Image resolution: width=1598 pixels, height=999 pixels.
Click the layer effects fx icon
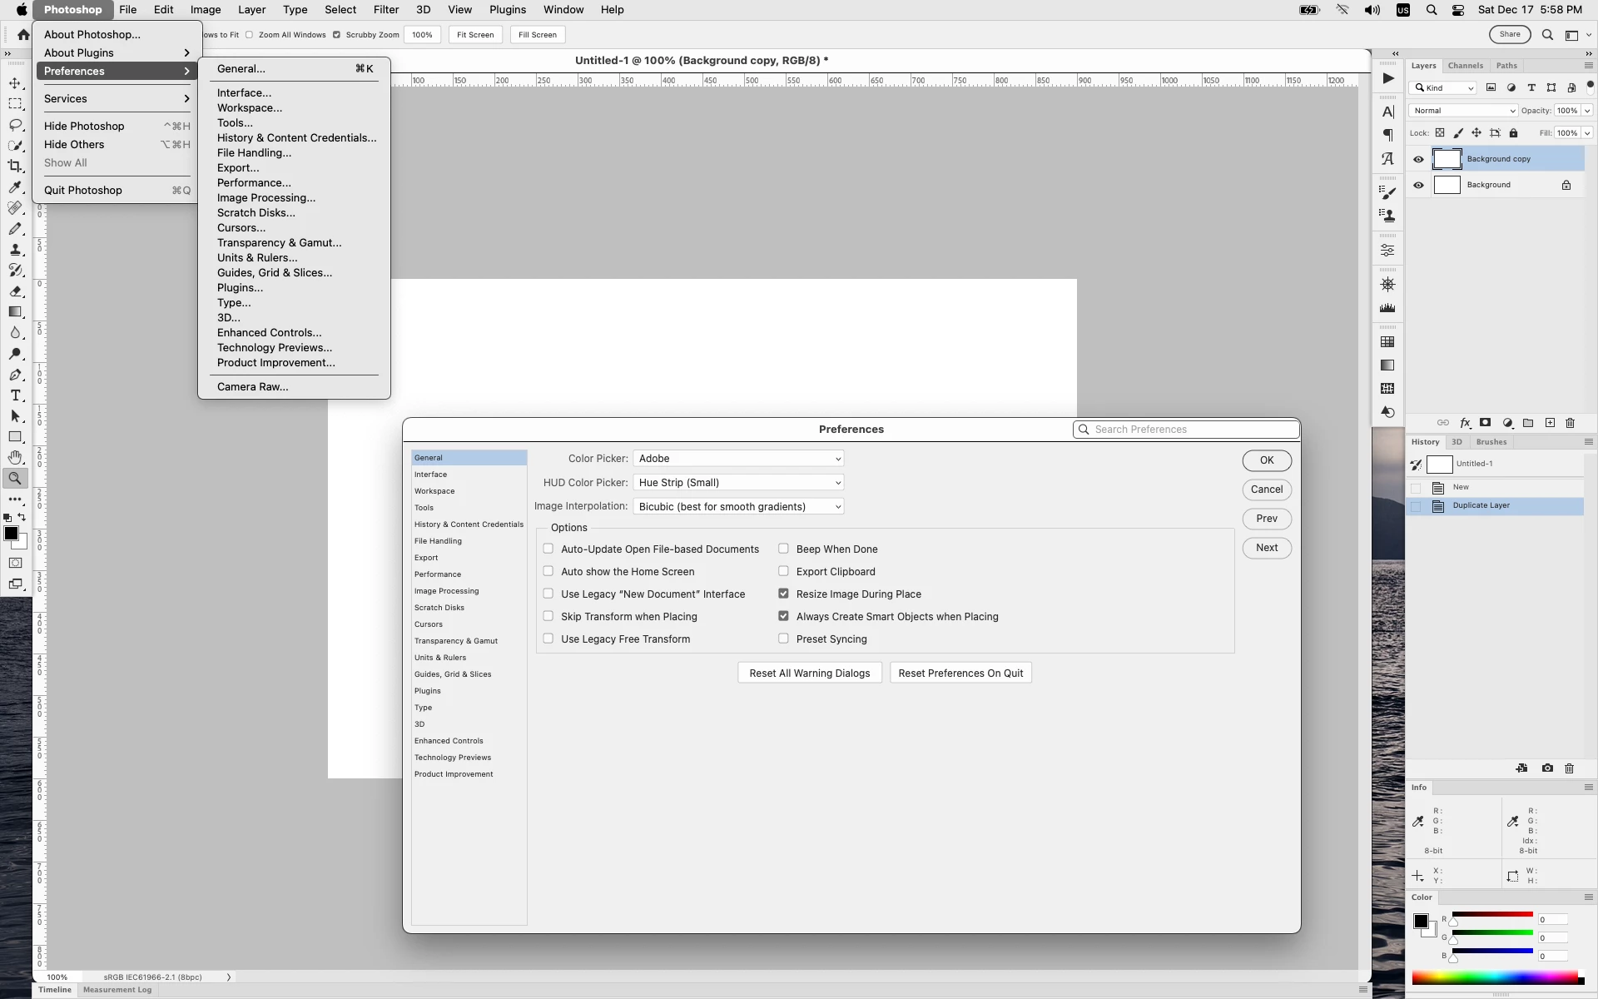pos(1465,423)
